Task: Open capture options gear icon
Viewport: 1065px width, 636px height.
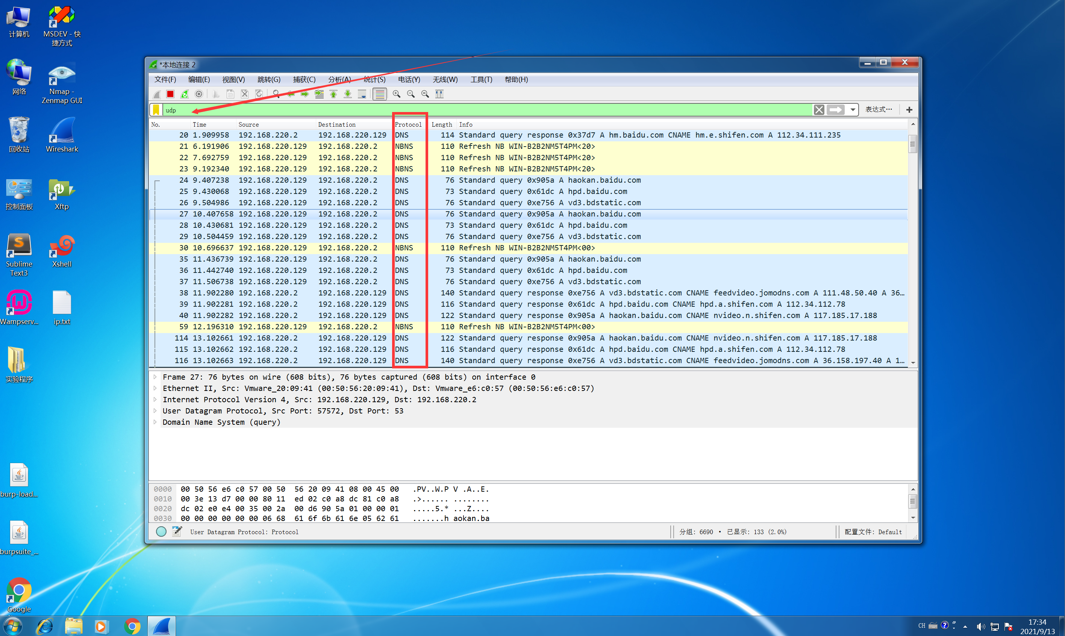Action: tap(199, 94)
